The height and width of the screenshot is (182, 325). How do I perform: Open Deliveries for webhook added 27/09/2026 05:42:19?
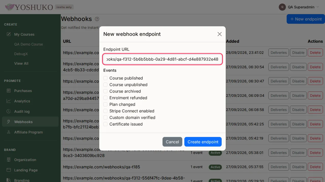click(x=279, y=138)
